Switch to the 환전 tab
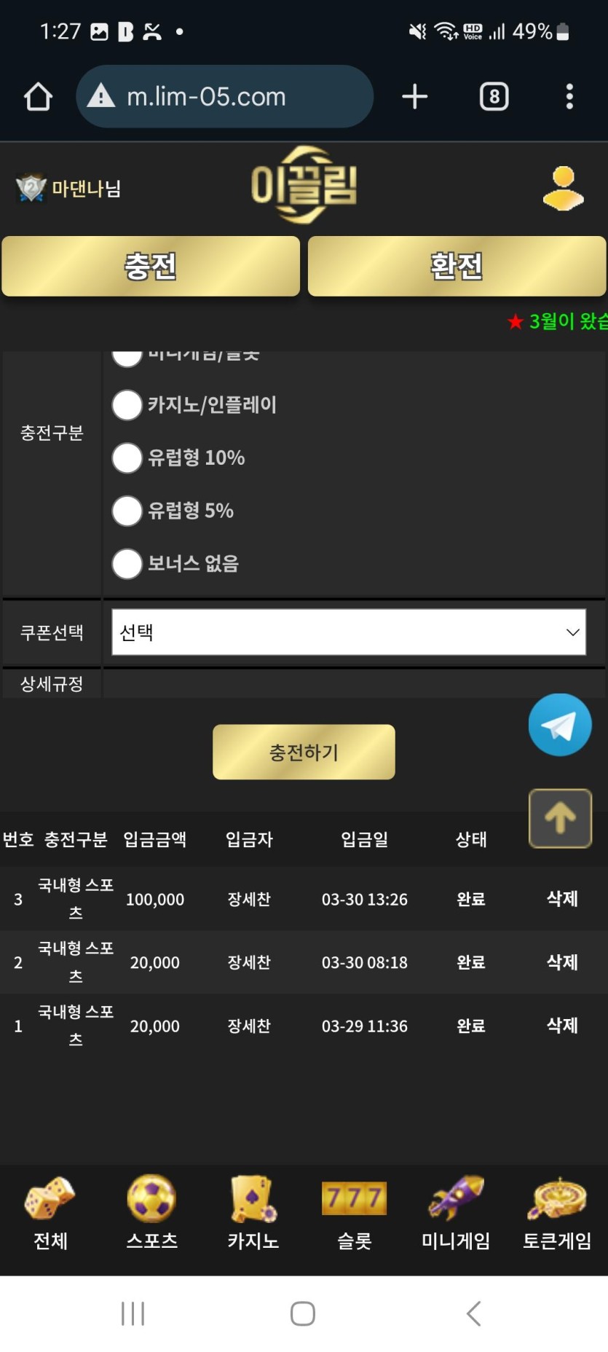The height and width of the screenshot is (1352, 608). (x=457, y=266)
